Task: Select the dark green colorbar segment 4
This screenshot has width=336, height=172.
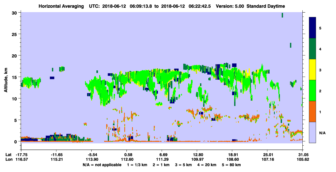Action: pyautogui.click(x=312, y=49)
